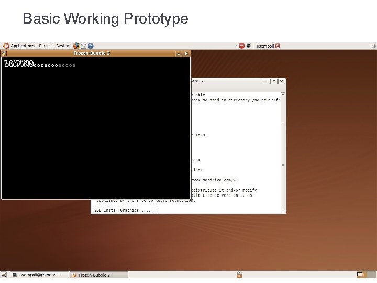Minimize the terminal window
The width and height of the screenshot is (377, 283).
(x=266, y=82)
